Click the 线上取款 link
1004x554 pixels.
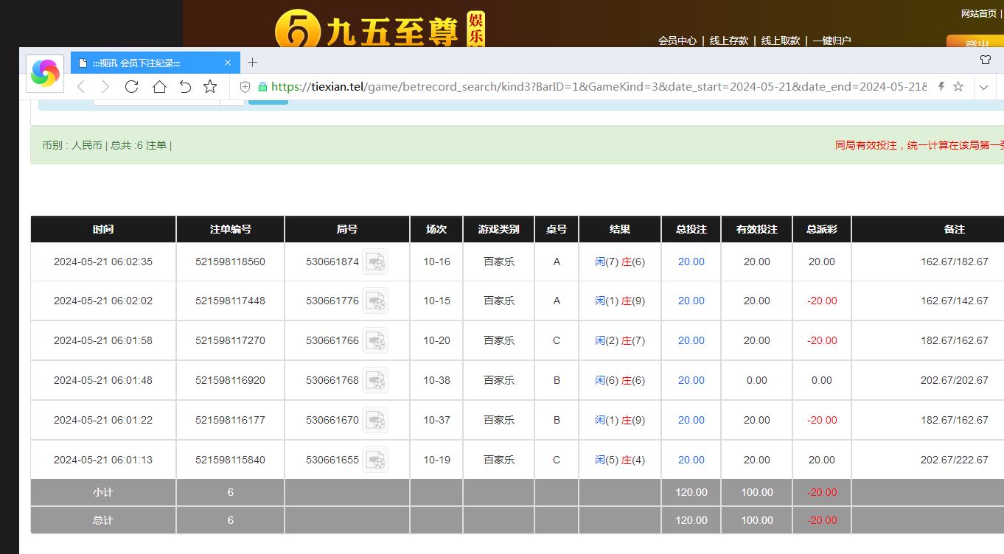[x=780, y=41]
